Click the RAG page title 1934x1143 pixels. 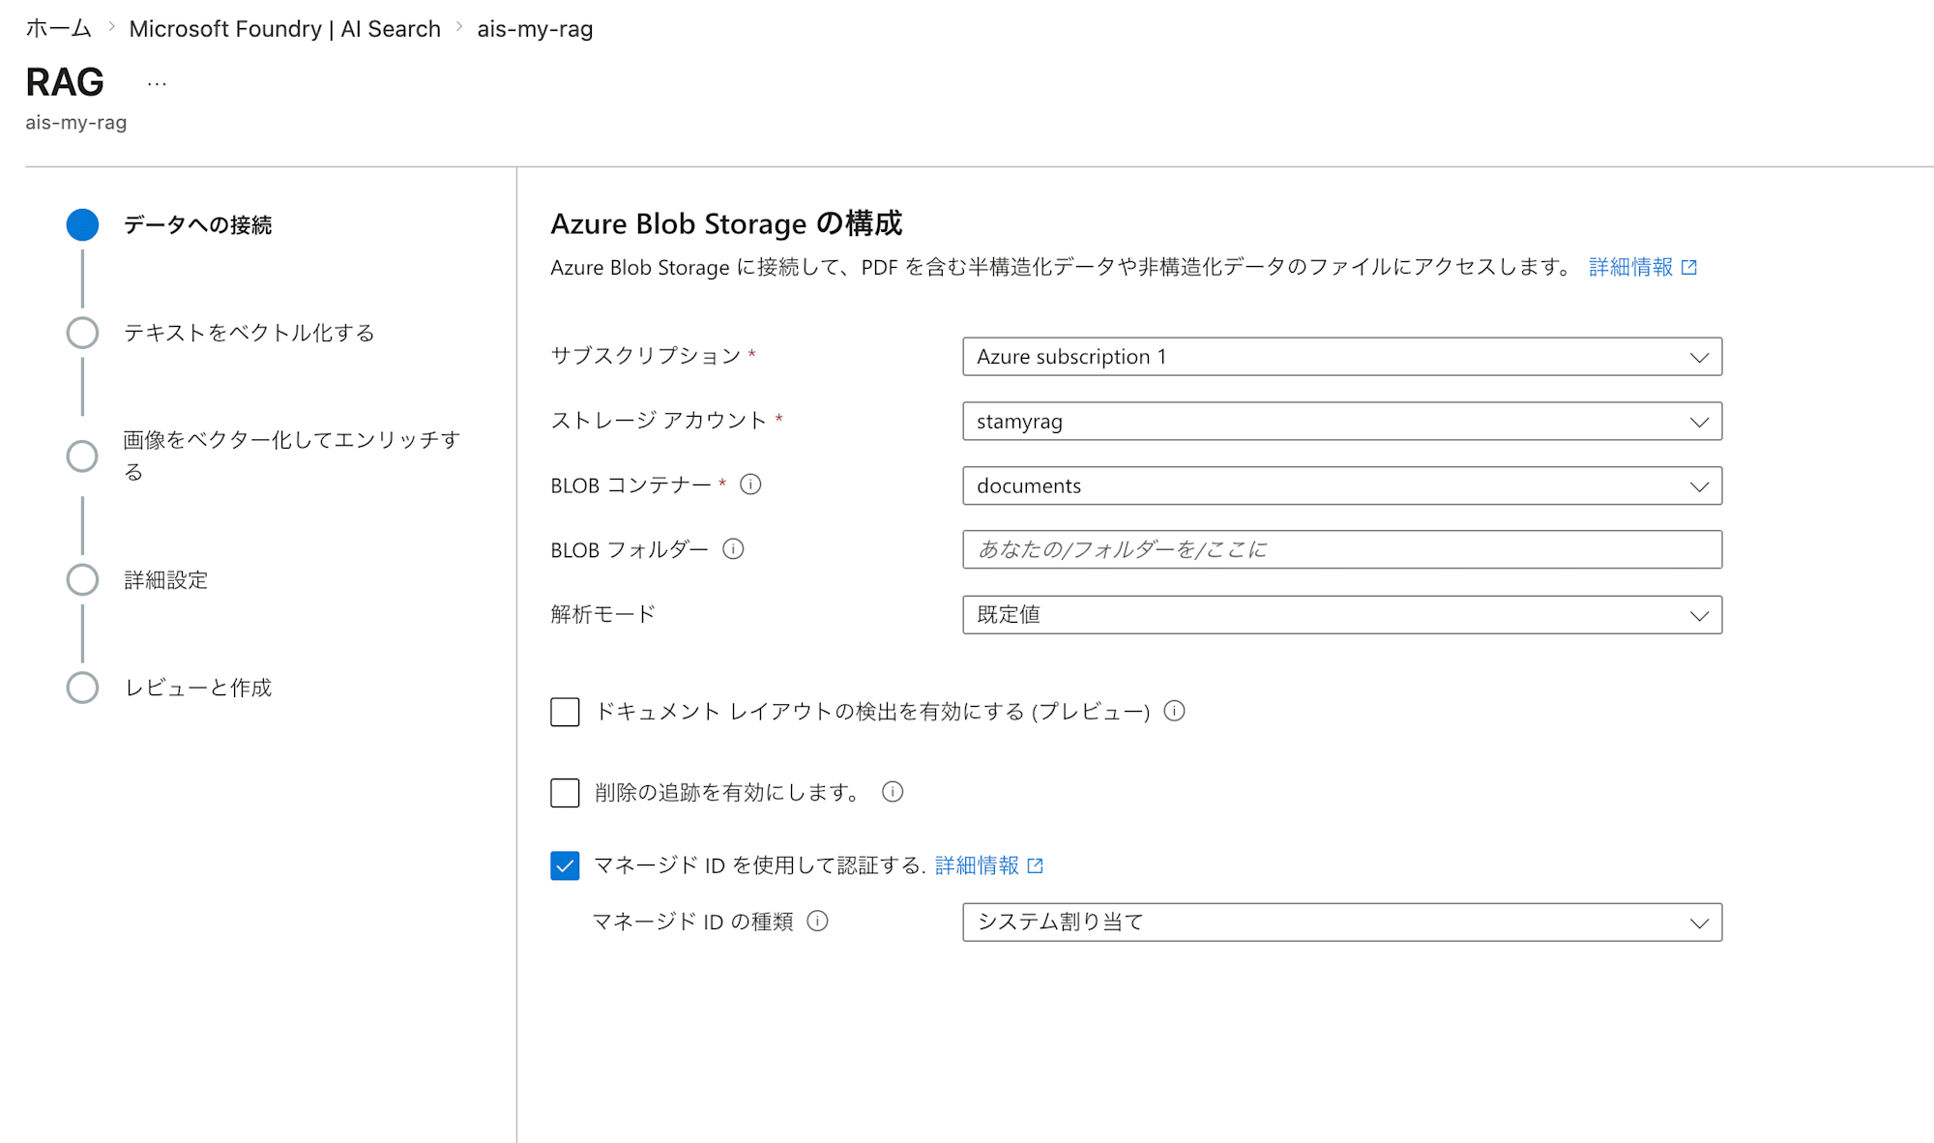click(x=65, y=82)
